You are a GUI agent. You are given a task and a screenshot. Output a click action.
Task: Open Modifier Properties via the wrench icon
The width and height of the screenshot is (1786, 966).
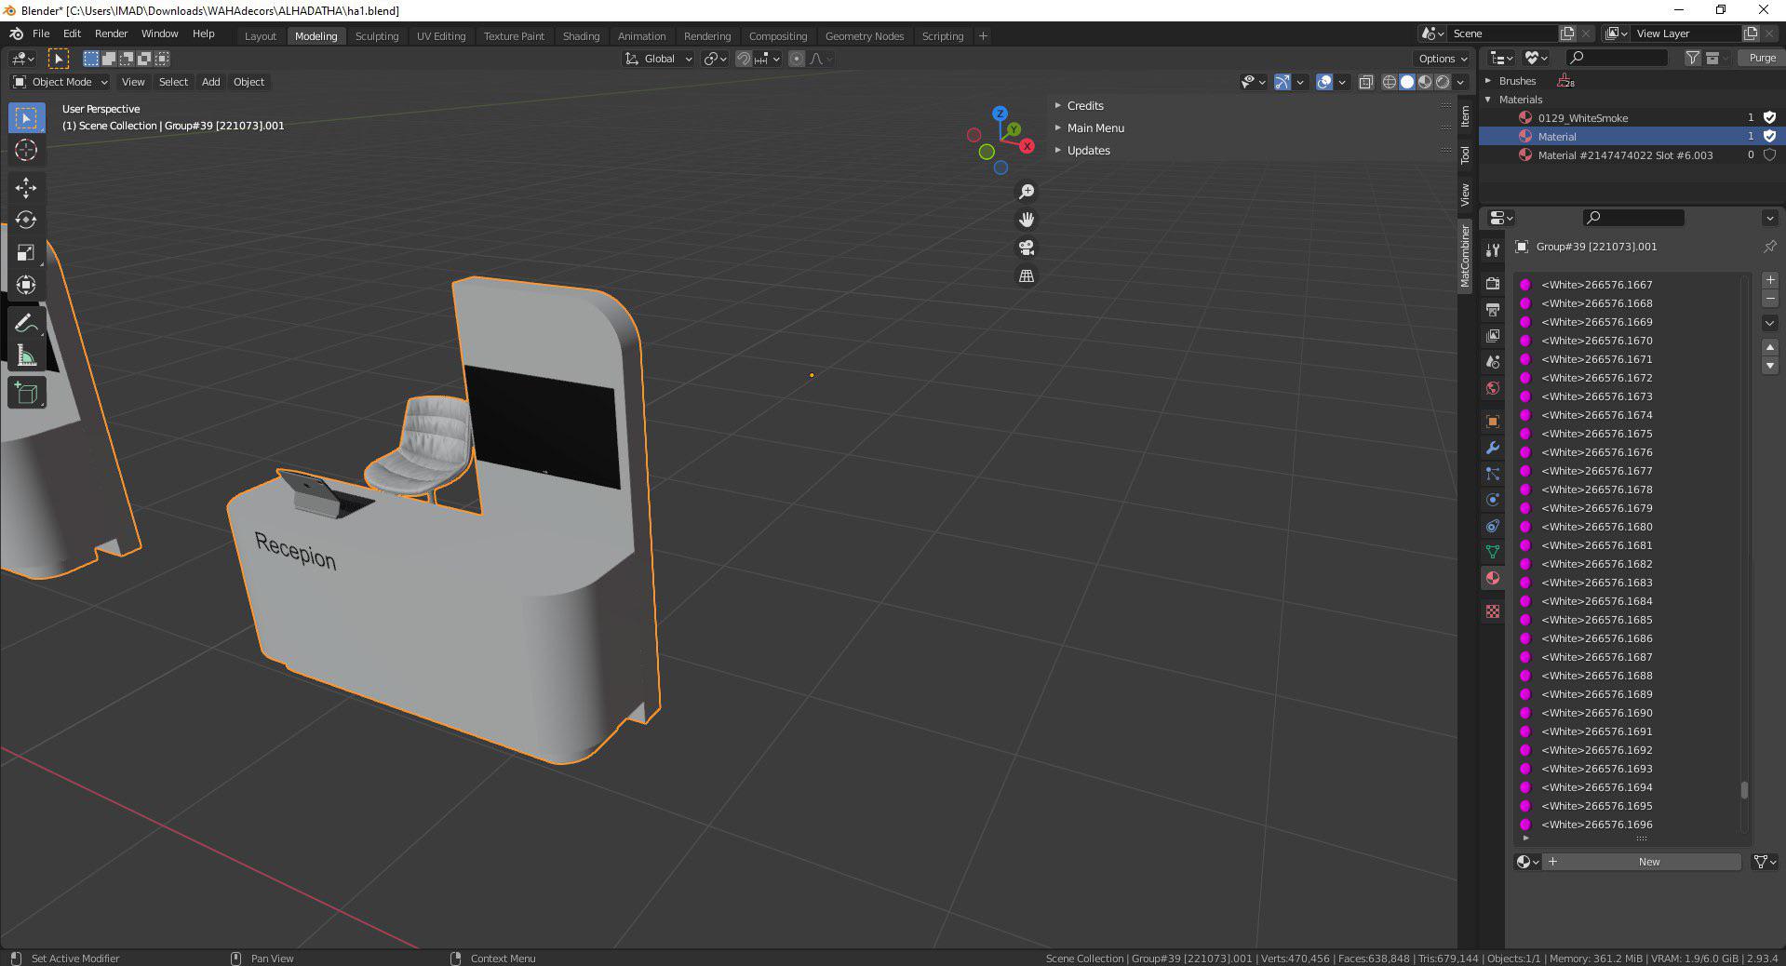click(1493, 448)
